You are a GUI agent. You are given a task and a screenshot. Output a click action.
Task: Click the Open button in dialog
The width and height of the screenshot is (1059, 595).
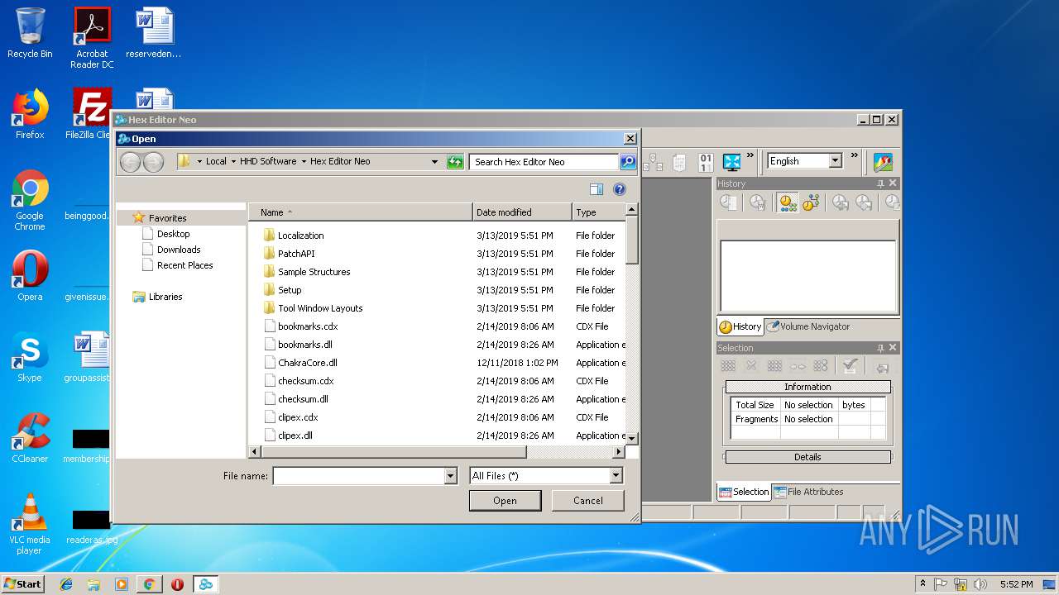click(505, 501)
